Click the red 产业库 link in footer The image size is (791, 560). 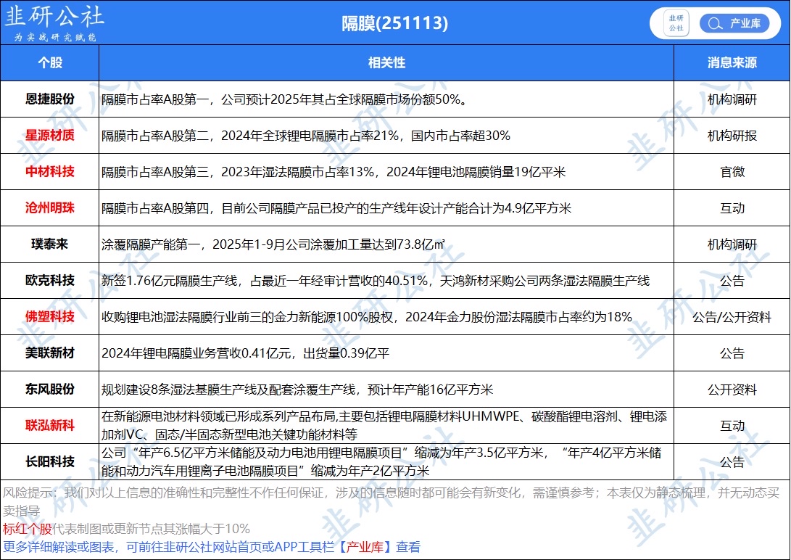point(365,547)
